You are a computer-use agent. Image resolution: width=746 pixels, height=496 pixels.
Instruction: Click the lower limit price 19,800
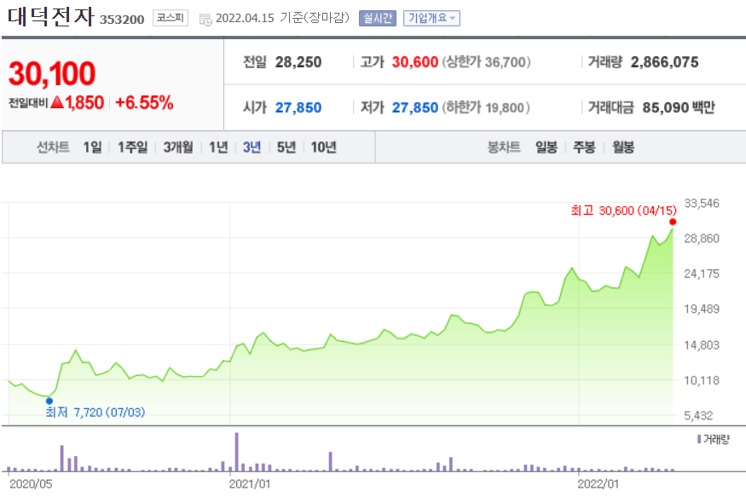pos(505,107)
